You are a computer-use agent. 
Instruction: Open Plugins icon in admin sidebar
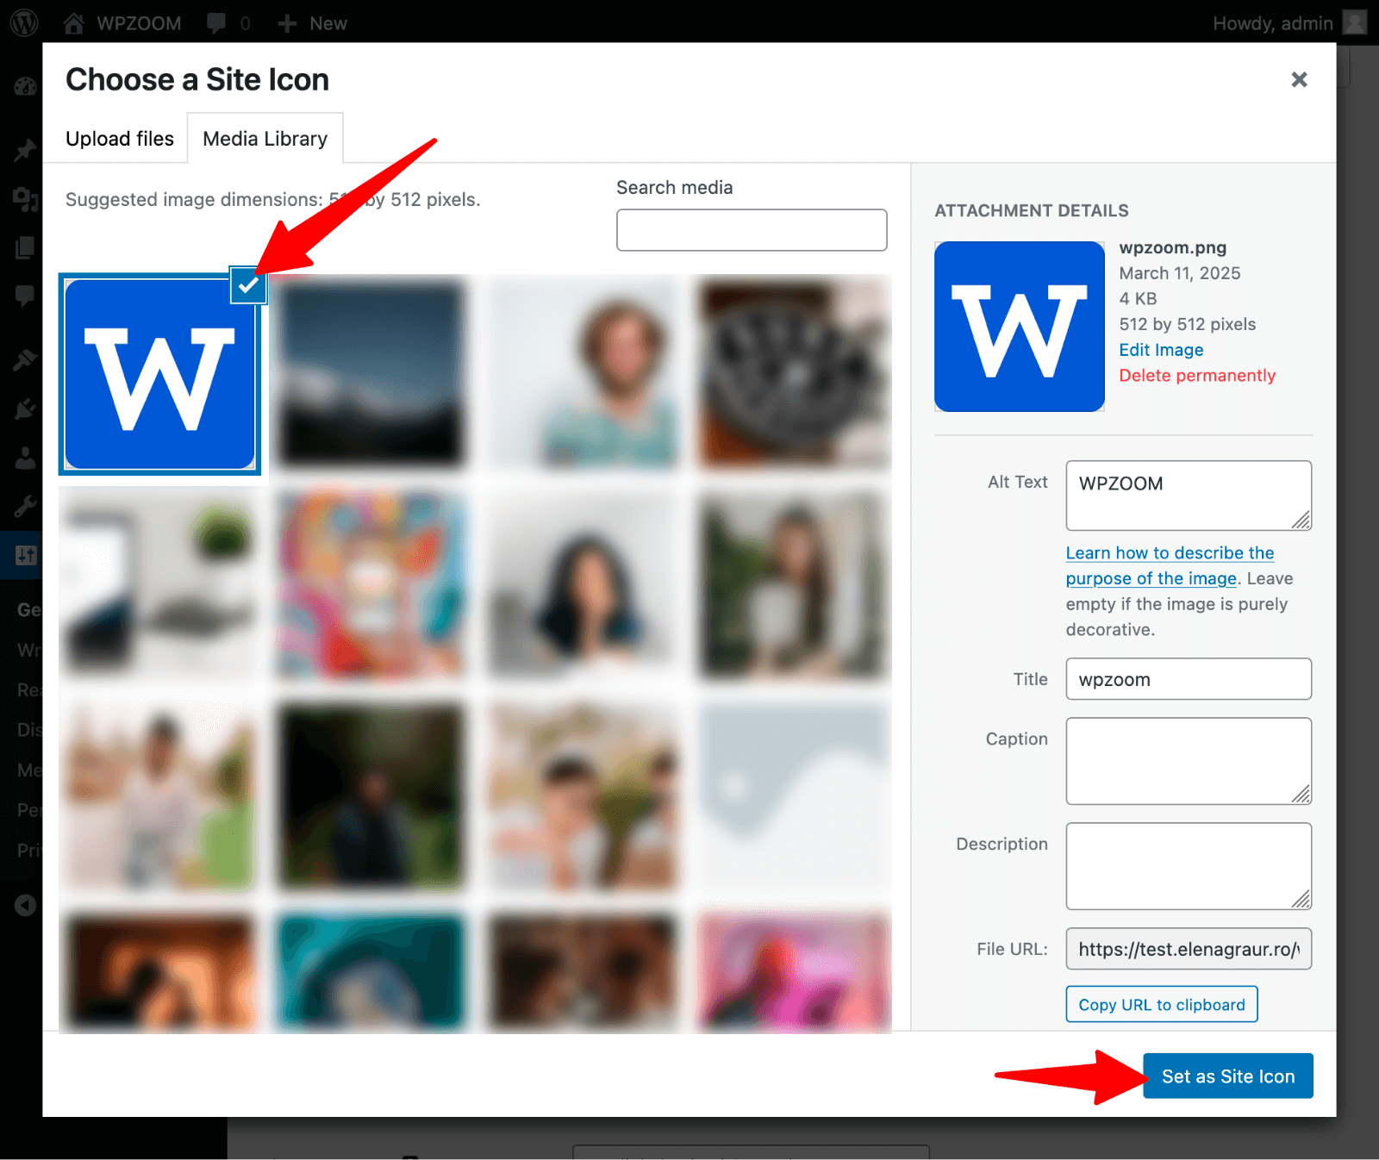coord(25,408)
